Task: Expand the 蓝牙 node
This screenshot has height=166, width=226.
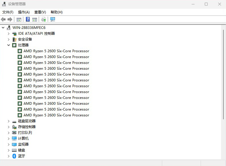Action: click(x=9, y=156)
